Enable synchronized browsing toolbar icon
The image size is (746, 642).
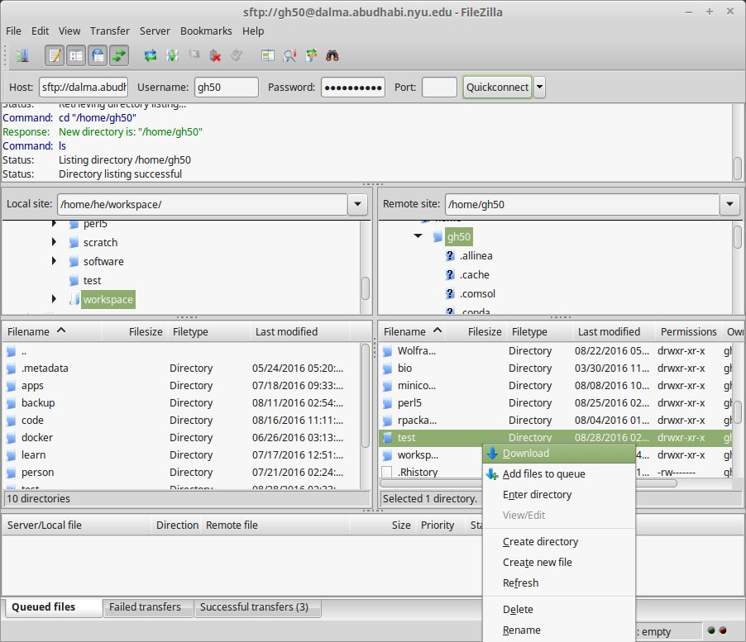click(x=311, y=55)
